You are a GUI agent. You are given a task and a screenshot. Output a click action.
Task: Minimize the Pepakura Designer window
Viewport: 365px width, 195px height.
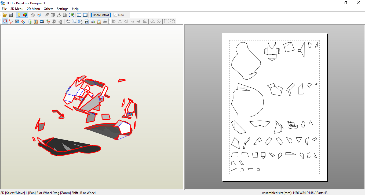334,3
